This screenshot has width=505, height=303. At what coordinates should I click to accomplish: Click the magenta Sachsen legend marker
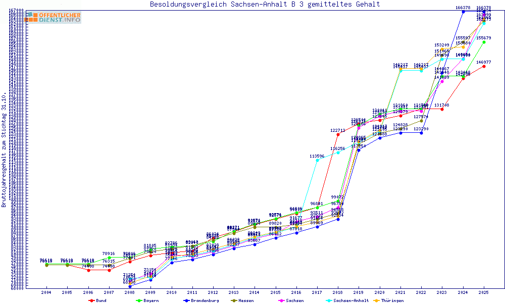click(x=281, y=300)
